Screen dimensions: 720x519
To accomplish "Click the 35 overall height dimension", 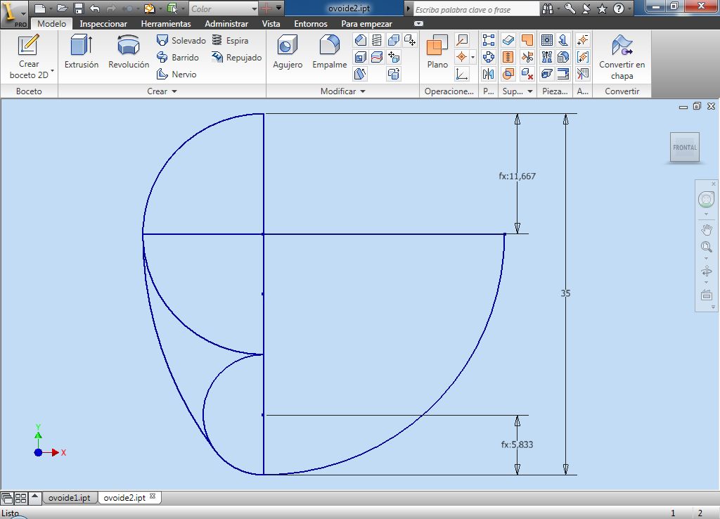I will coord(565,293).
